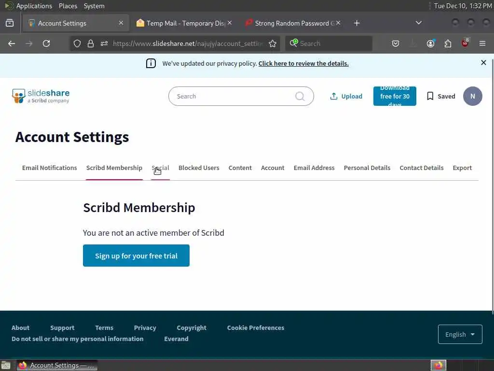
Task: Open the Social settings tab
Action: (160, 168)
